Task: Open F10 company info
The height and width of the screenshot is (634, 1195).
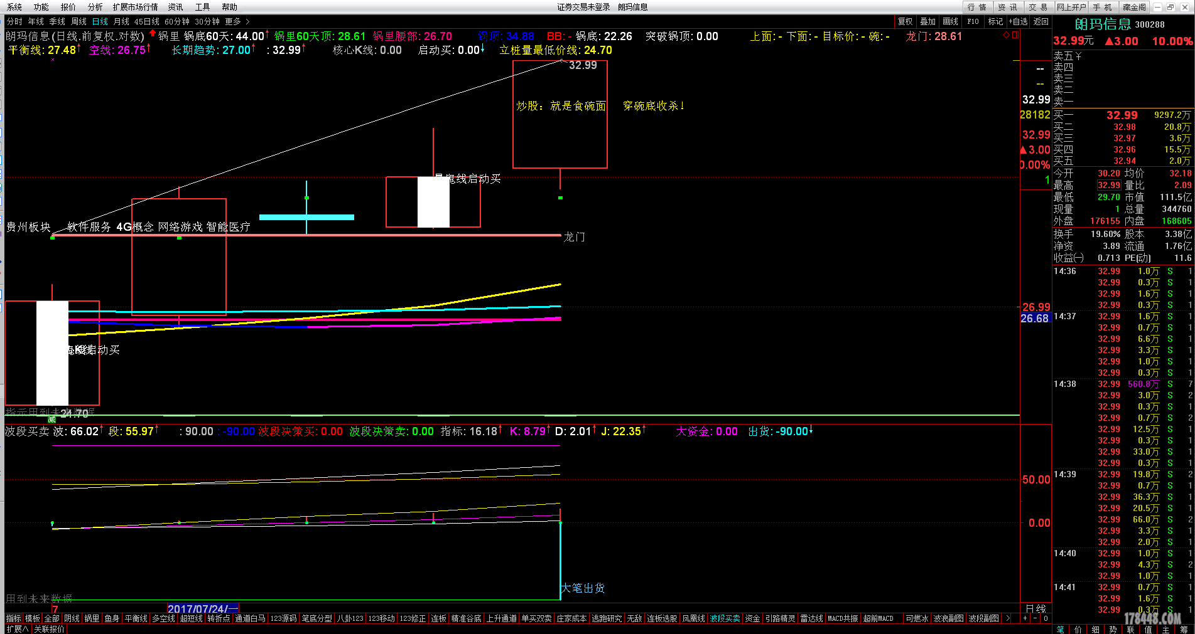Action: (973, 21)
